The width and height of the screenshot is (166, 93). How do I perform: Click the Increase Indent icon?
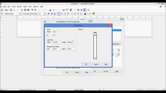(x=81, y=14)
